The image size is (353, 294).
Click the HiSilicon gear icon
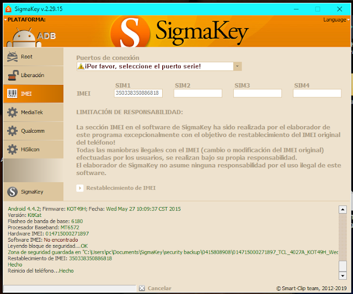point(12,149)
